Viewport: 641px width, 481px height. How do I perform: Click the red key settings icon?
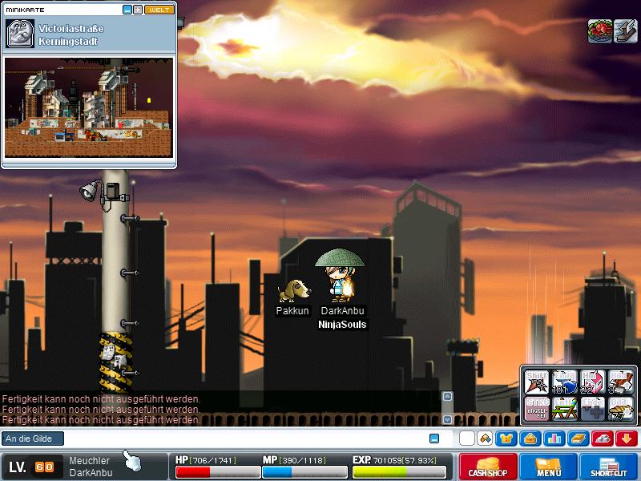[603, 439]
